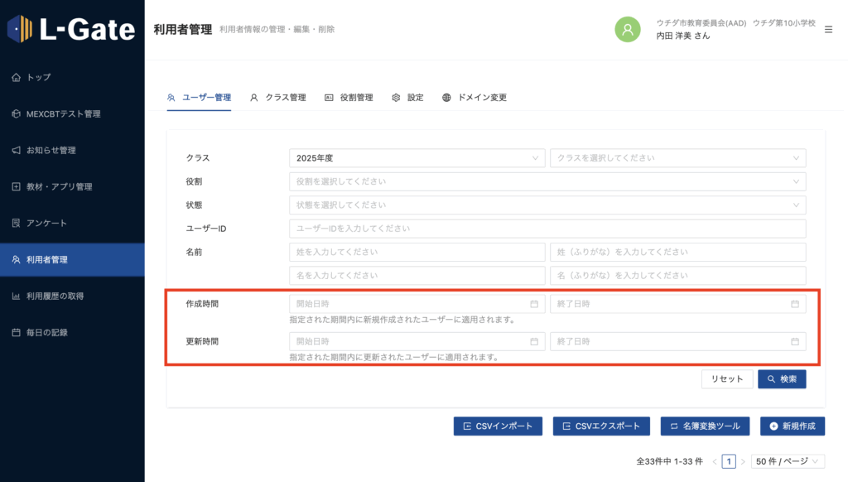Switch to the クラス管理 tab
Screen dimensions: 848x482
tap(278, 98)
